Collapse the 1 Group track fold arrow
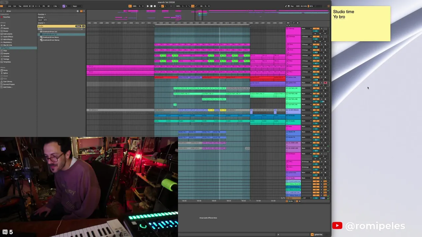The width and height of the screenshot is (422, 237). point(287,29)
